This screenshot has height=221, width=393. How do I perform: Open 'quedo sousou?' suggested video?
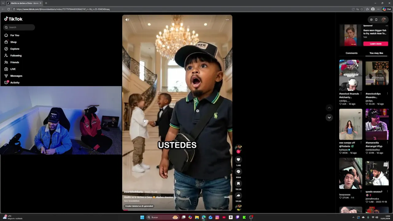pos(377,173)
